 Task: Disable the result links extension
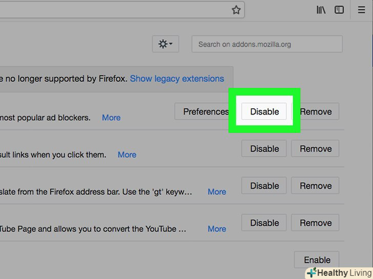264,149
